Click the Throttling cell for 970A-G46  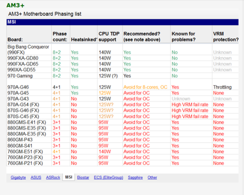(222, 87)
